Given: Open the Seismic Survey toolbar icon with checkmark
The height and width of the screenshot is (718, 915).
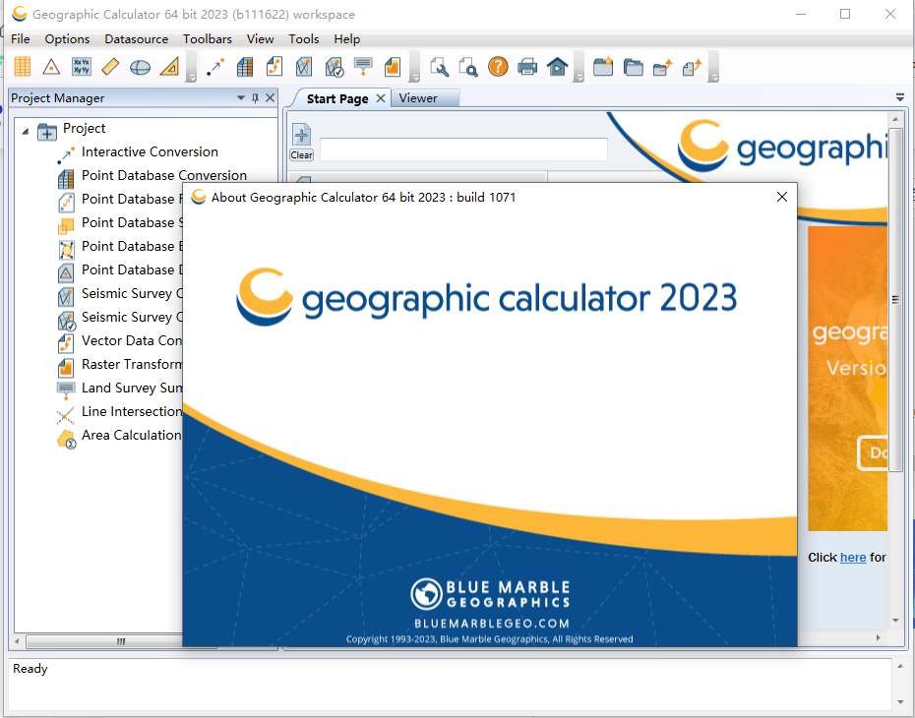Looking at the screenshot, I should (335, 67).
